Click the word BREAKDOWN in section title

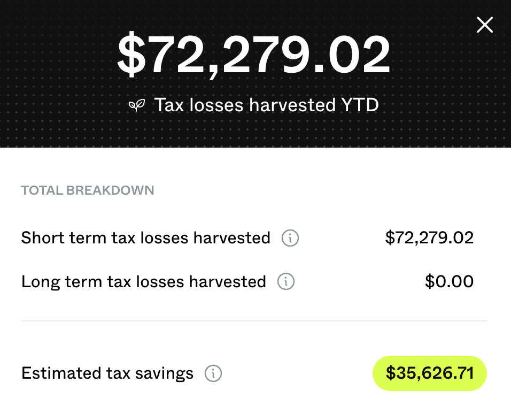(110, 190)
